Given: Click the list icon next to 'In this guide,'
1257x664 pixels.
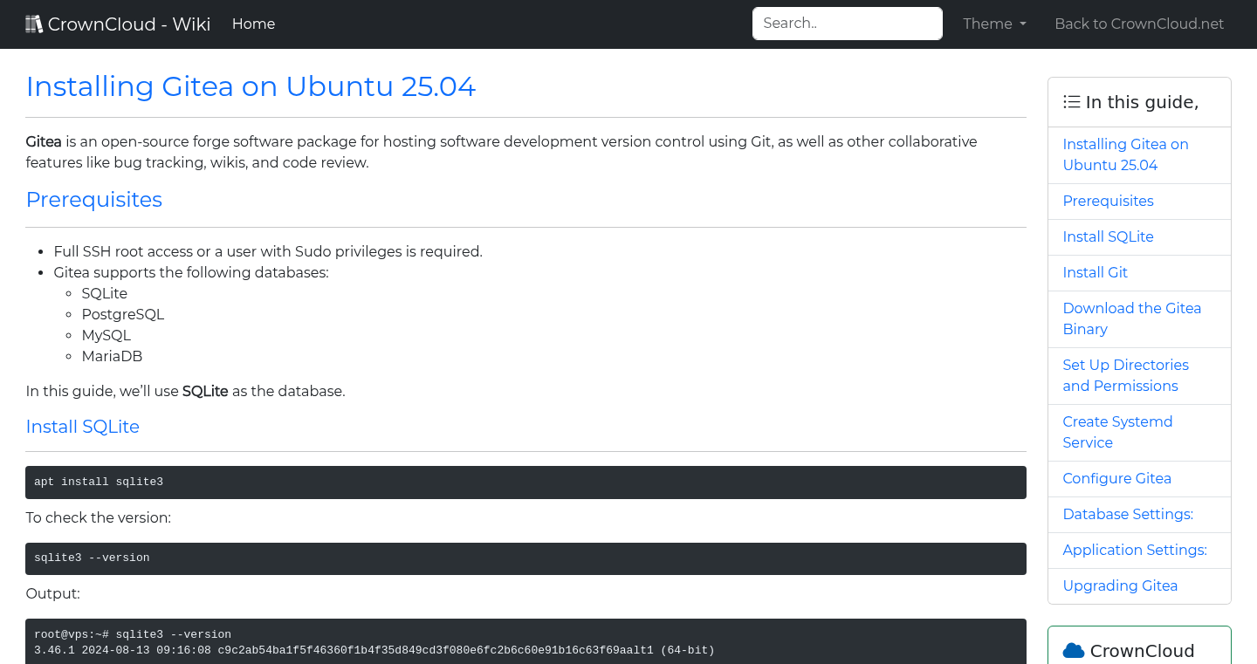Looking at the screenshot, I should (1071, 101).
